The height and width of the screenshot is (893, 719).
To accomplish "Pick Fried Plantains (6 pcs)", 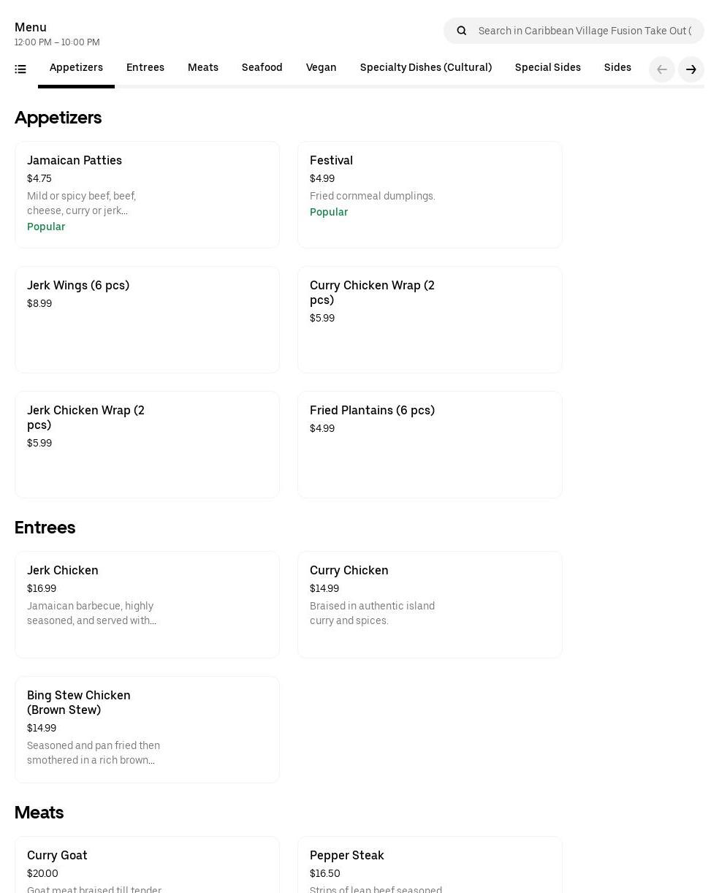I will point(430,444).
